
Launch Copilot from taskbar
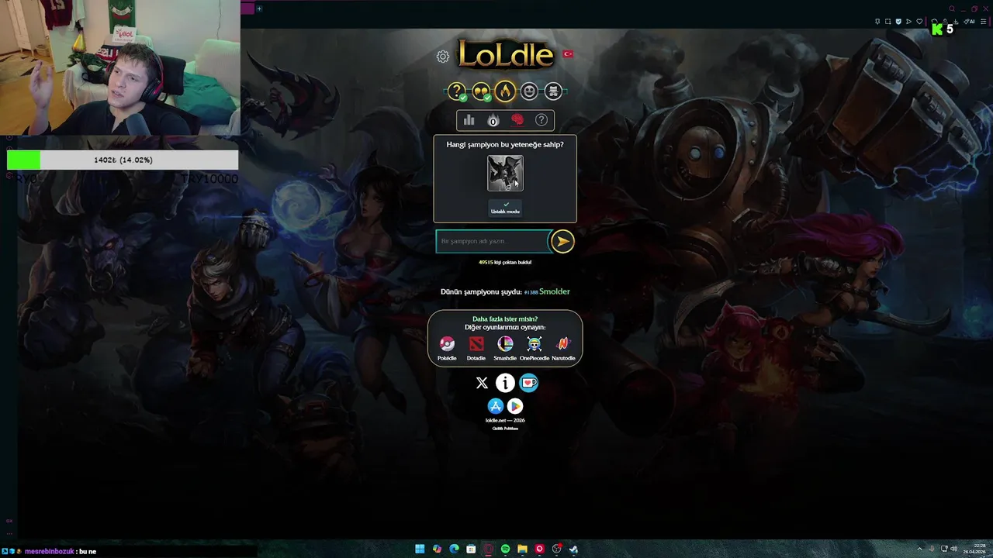437,549
